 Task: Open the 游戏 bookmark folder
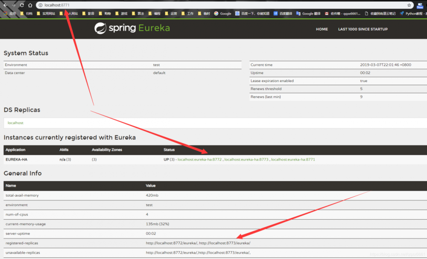(x=121, y=13)
